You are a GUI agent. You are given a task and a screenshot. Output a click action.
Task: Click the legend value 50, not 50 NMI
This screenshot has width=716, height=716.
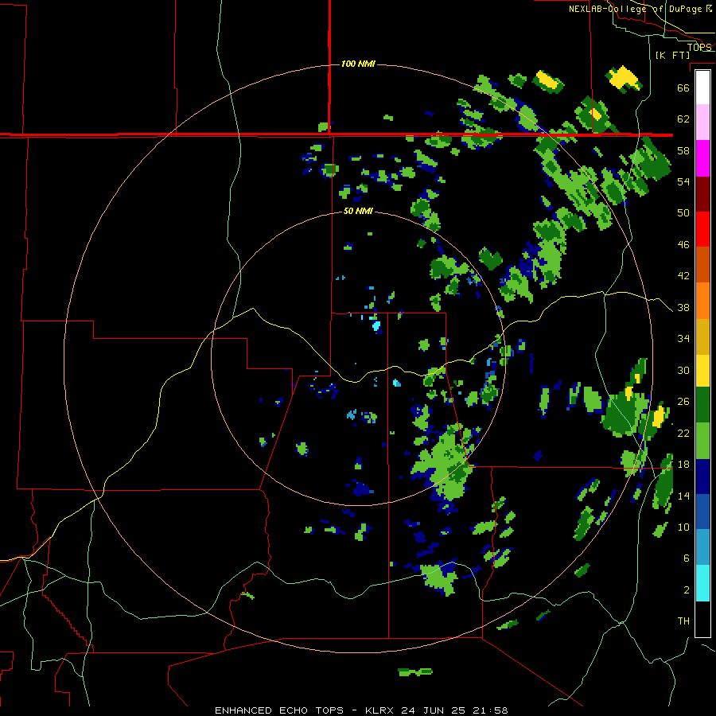[x=683, y=213]
